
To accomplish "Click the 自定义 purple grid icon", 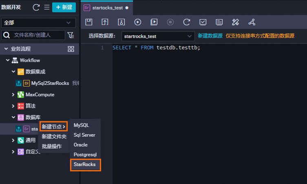I will coord(20,152).
